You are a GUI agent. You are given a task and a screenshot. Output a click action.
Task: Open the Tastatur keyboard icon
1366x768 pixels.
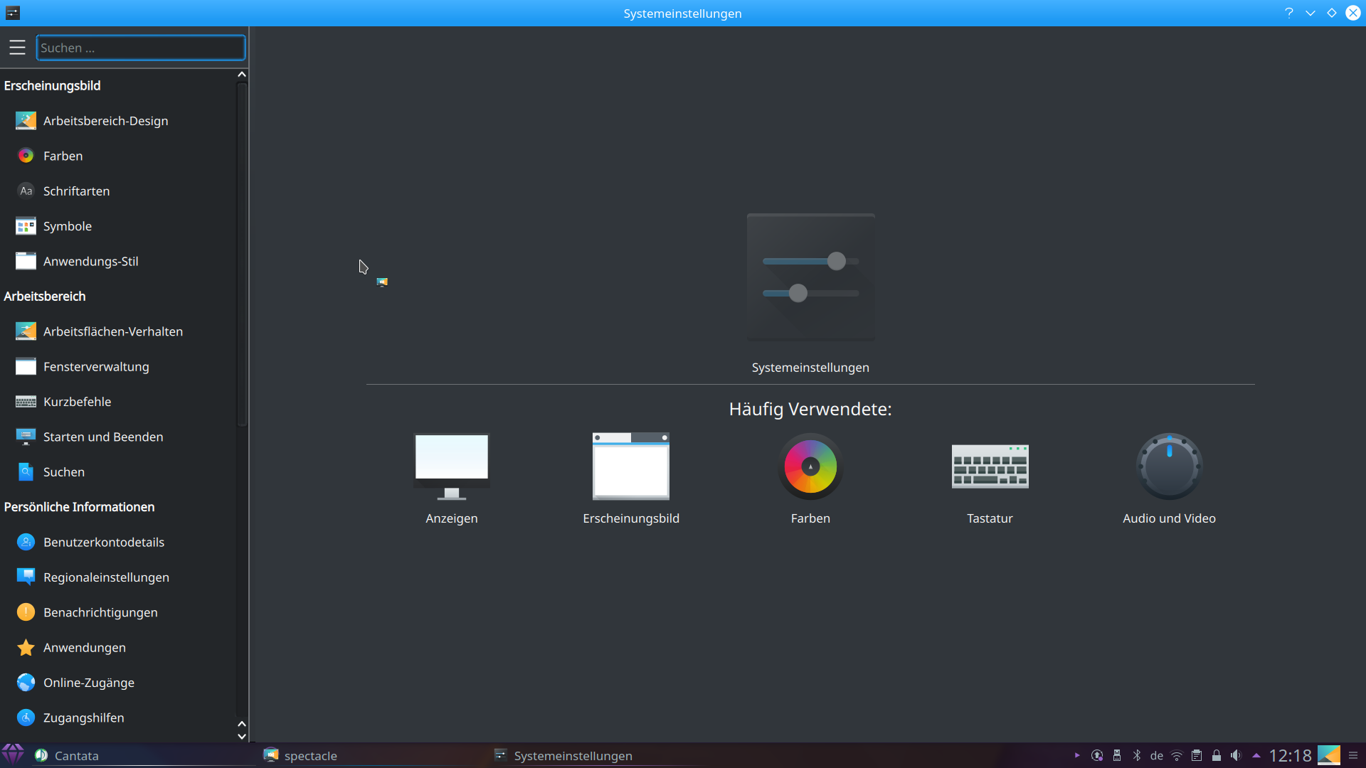pyautogui.click(x=989, y=479)
